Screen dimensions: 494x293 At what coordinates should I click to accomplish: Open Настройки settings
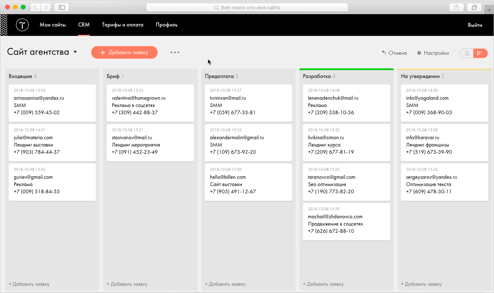[433, 53]
